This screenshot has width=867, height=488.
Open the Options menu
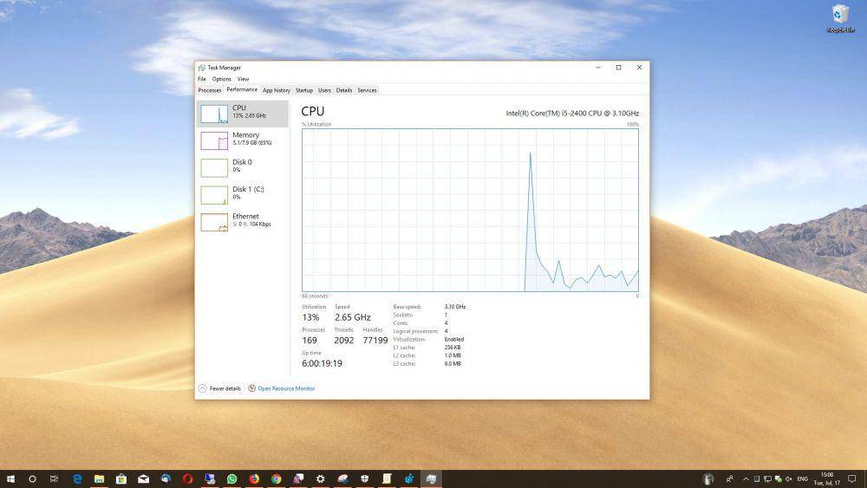(222, 79)
